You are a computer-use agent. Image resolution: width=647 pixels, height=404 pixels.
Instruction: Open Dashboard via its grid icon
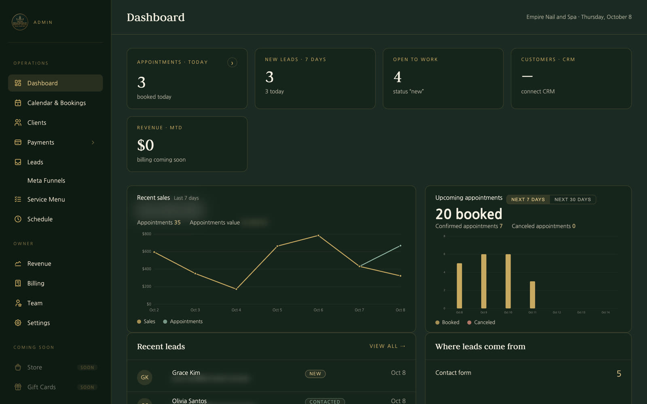[18, 83]
